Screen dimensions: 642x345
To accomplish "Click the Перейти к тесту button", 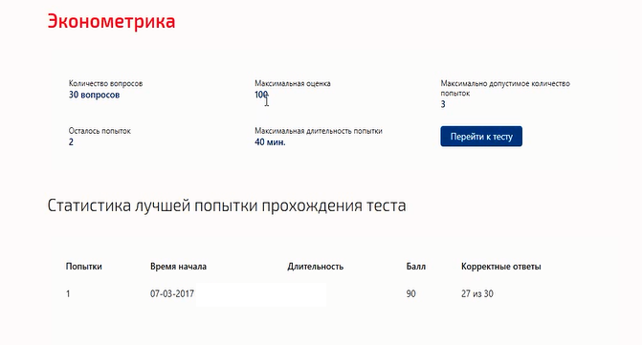I will pos(481,136).
